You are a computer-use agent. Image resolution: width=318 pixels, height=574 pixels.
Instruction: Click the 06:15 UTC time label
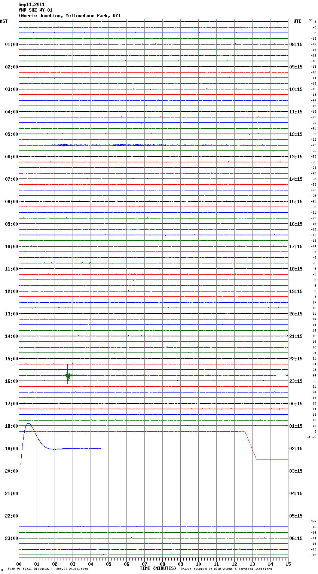pyautogui.click(x=296, y=538)
